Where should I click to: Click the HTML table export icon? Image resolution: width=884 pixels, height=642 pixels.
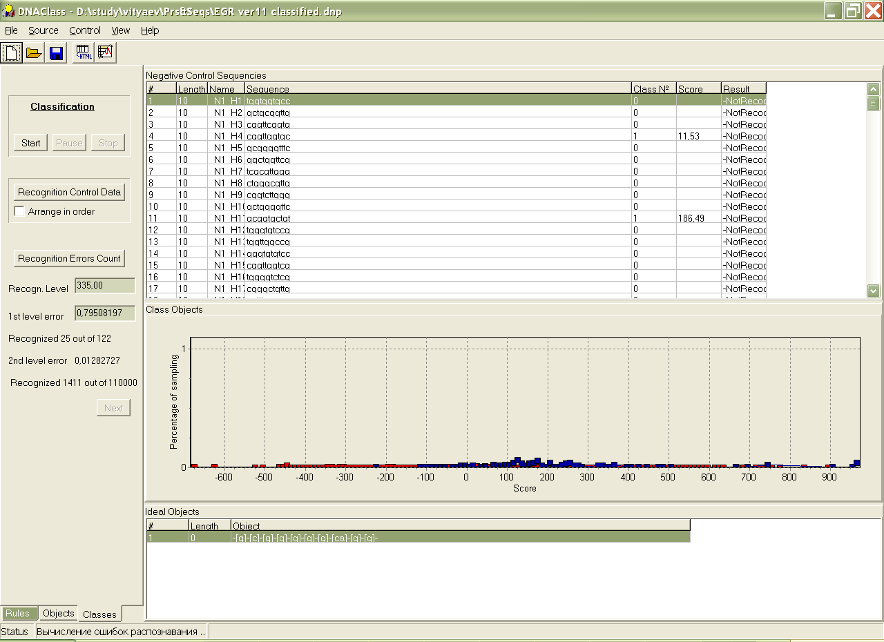(84, 52)
